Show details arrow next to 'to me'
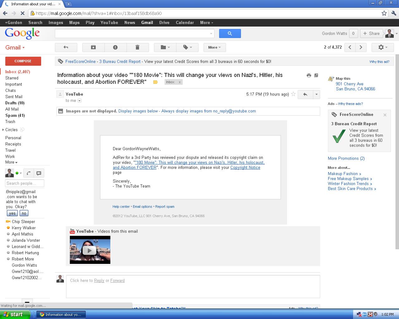 tap(79, 101)
